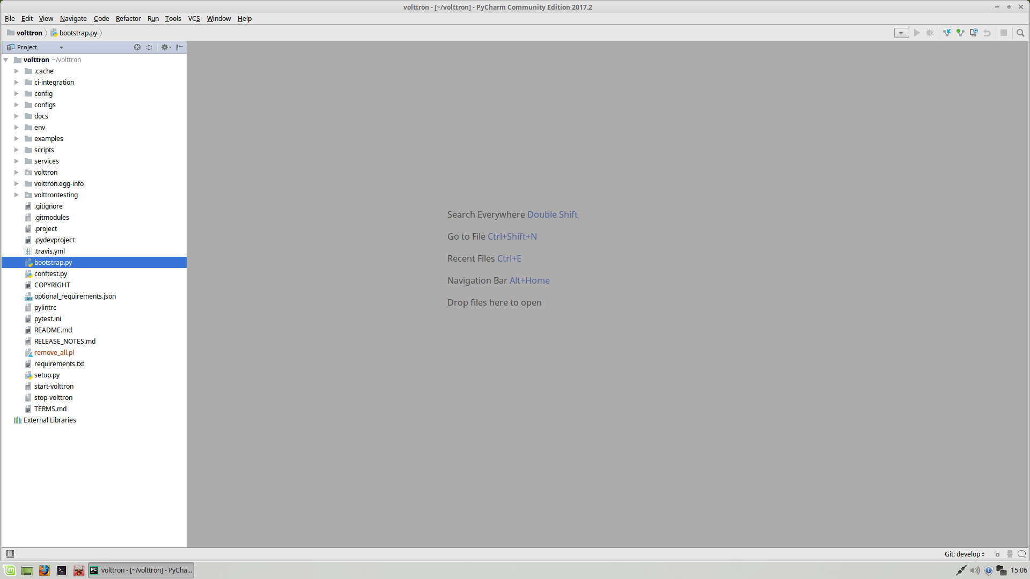Screen dimensions: 1030x579
Task: Click the Collapse All icon in Project panel
Action: pyautogui.click(x=149, y=47)
